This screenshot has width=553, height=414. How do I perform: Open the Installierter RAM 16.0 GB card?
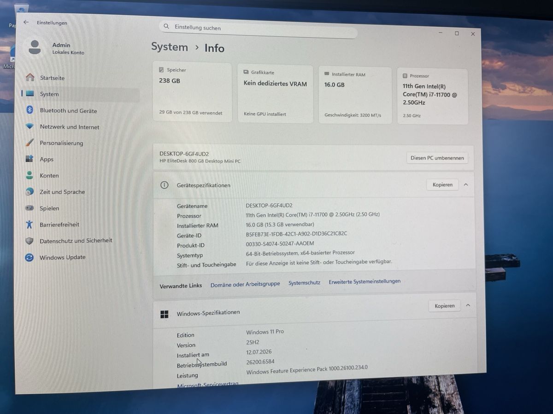[355, 95]
